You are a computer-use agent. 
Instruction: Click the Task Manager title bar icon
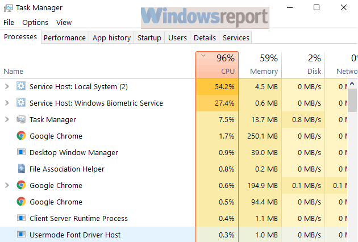(x=8, y=8)
